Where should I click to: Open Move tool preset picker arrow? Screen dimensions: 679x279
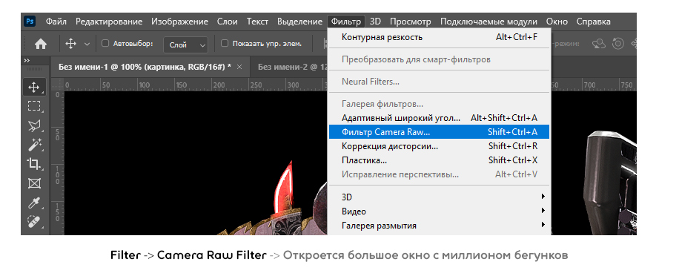tap(87, 45)
